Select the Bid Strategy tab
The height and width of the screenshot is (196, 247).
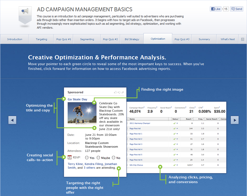click(132, 39)
